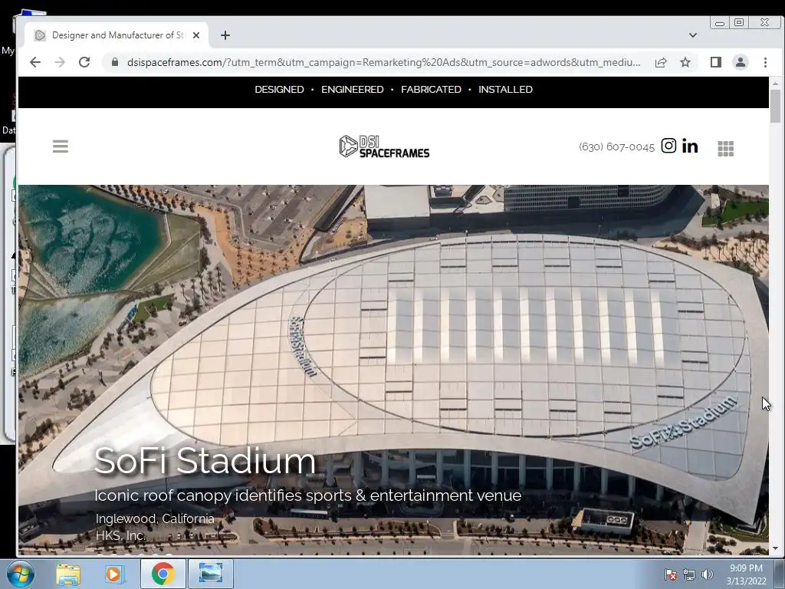The height and width of the screenshot is (589, 785).
Task: Open Chrome's three-dot menu
Action: [x=765, y=62]
